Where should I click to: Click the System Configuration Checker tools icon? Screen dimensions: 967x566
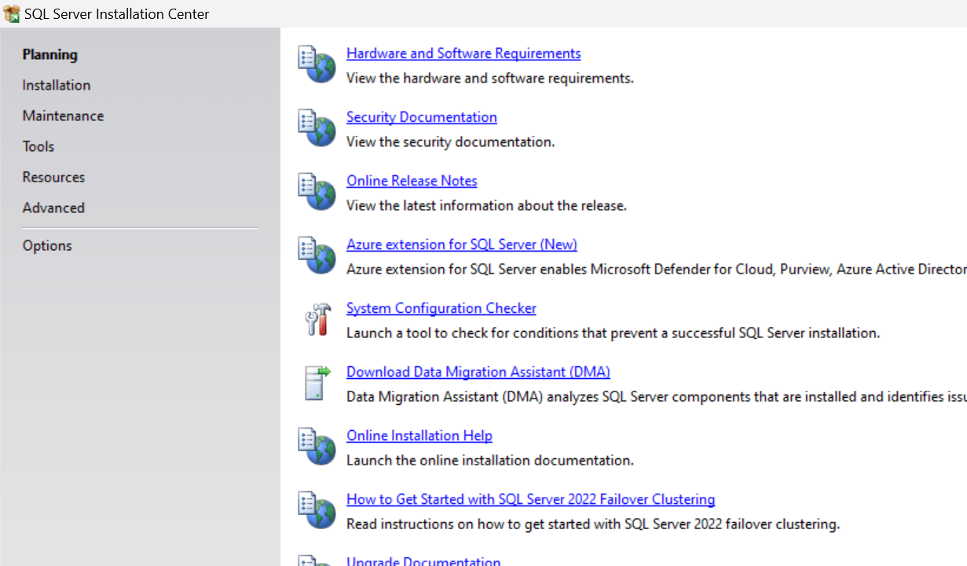(317, 319)
